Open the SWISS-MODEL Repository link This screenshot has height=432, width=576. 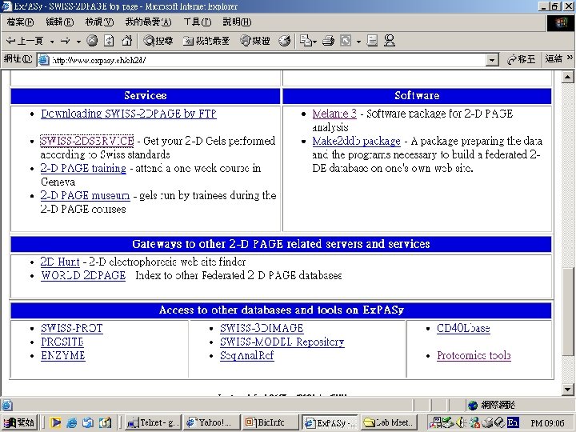point(282,342)
